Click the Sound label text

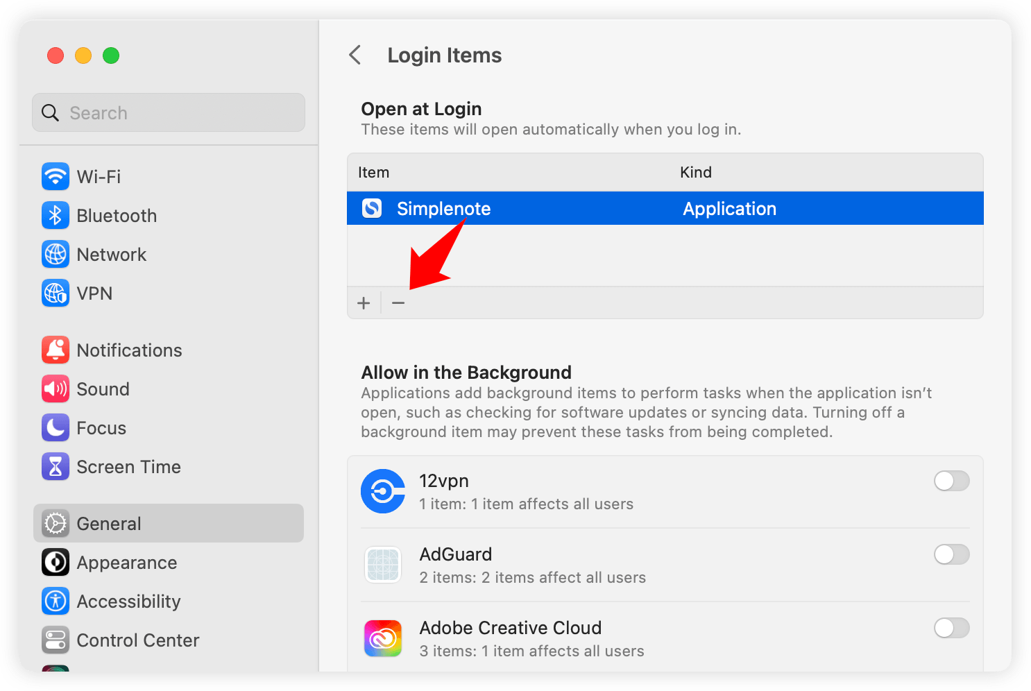[103, 389]
